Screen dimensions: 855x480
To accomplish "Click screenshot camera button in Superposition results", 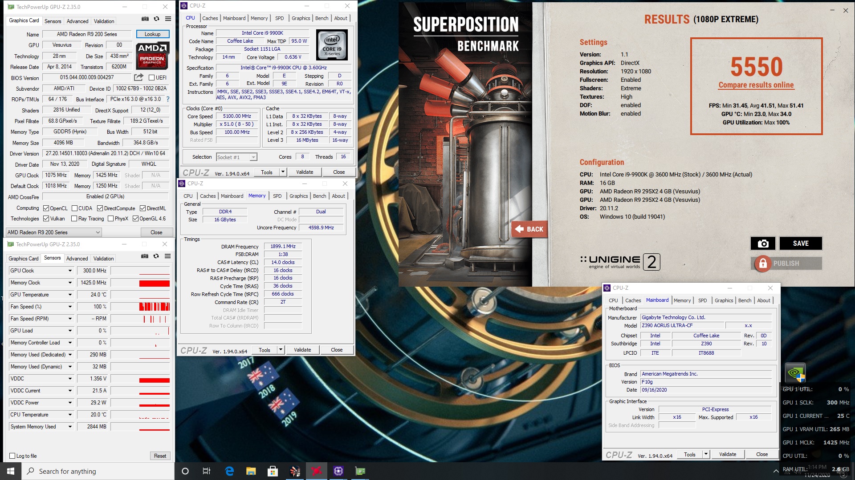I will [x=763, y=243].
